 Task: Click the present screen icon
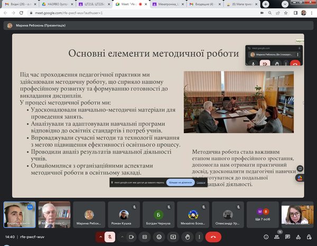click(174, 237)
